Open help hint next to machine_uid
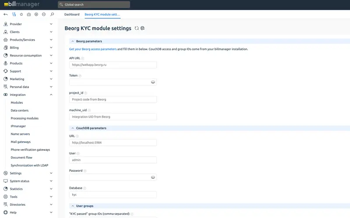The width and height of the screenshot is (350, 218). pos(89,110)
